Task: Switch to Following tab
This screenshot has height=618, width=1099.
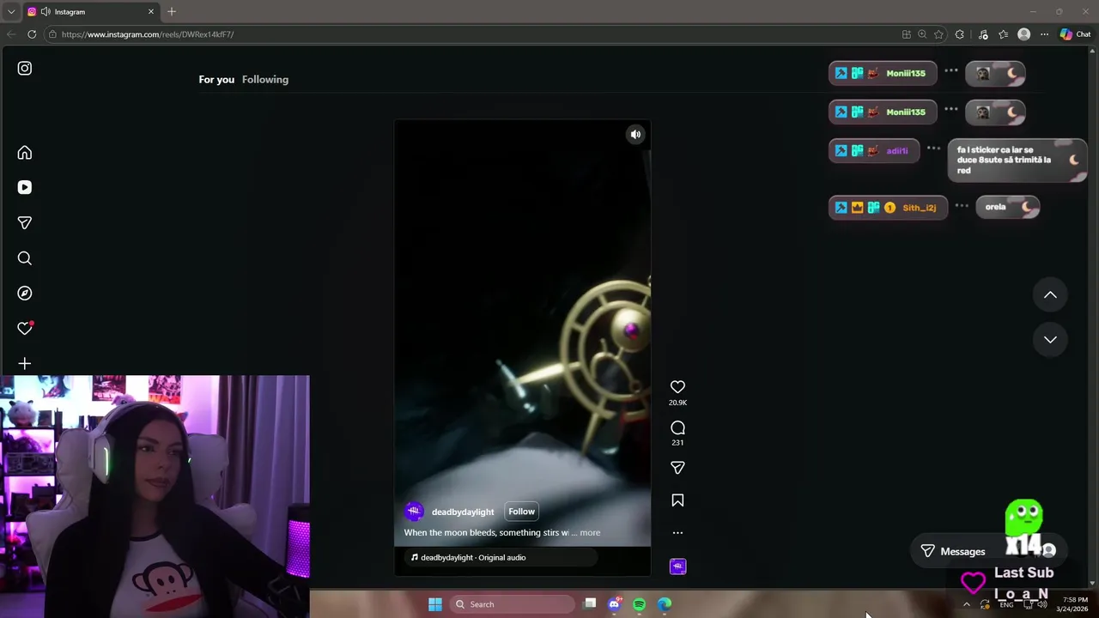Action: pyautogui.click(x=265, y=79)
